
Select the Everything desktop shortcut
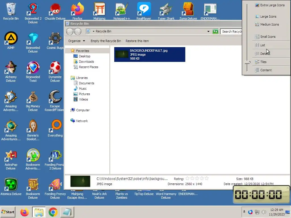(55, 128)
